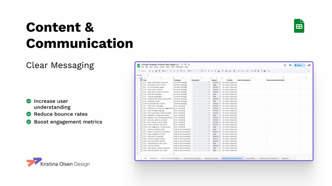This screenshot has width=332, height=186.
Task: Apply Bold formatting
Action: click(x=209, y=71)
